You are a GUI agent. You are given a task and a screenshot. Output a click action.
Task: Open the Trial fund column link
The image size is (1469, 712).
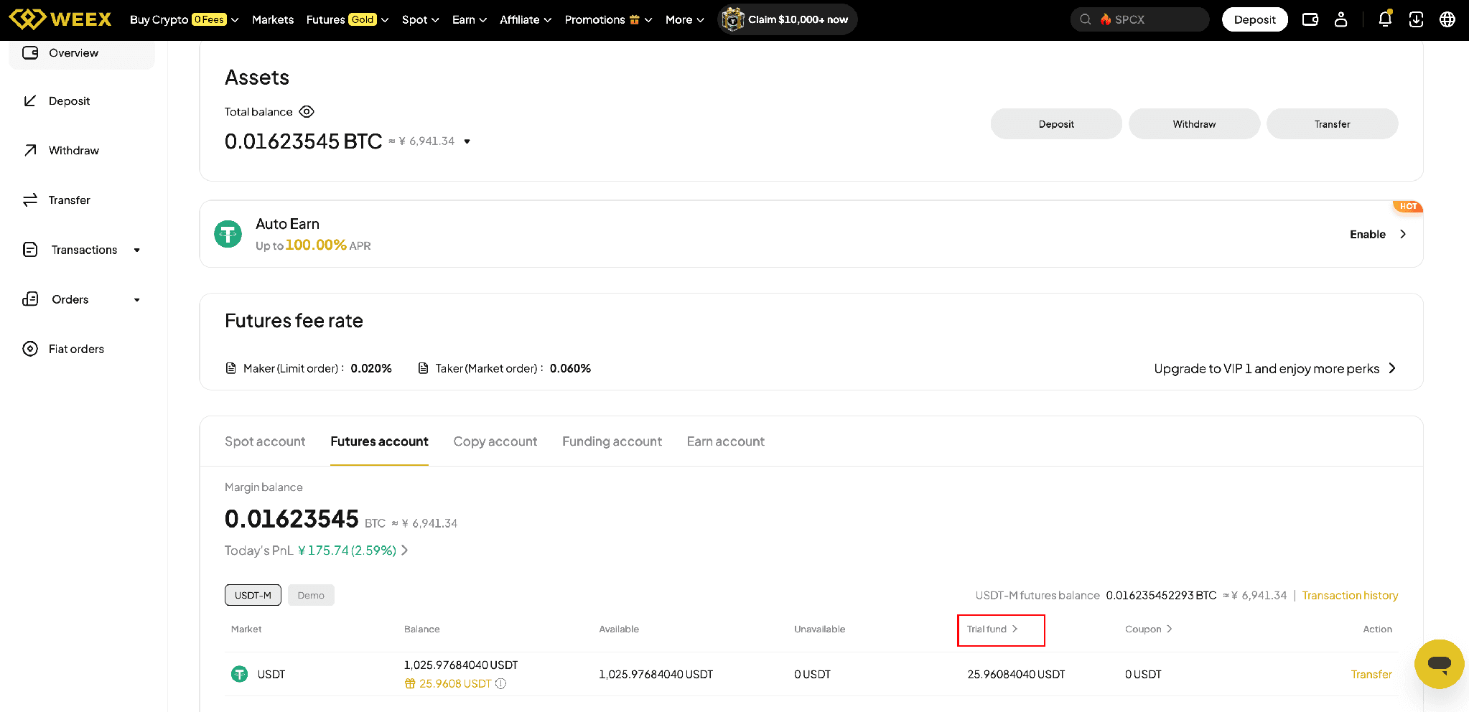[992, 629]
